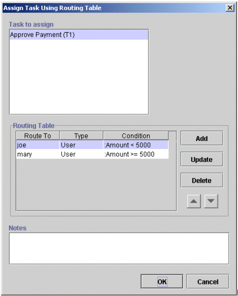Click the Notes text area

pos(119,248)
